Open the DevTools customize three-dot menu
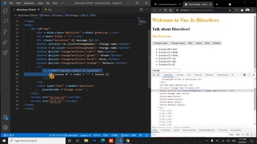257x144 pixels. pyautogui.click(x=249, y=75)
